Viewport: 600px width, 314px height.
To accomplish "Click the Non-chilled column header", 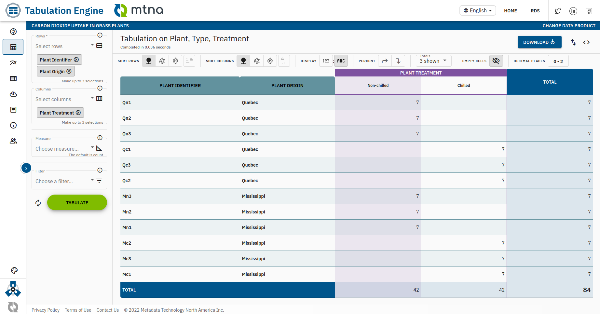I will click(x=378, y=86).
